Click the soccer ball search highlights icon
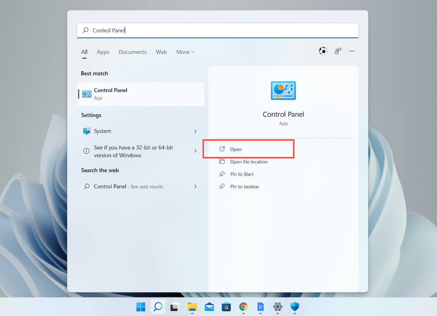437x316 pixels. 323,51
